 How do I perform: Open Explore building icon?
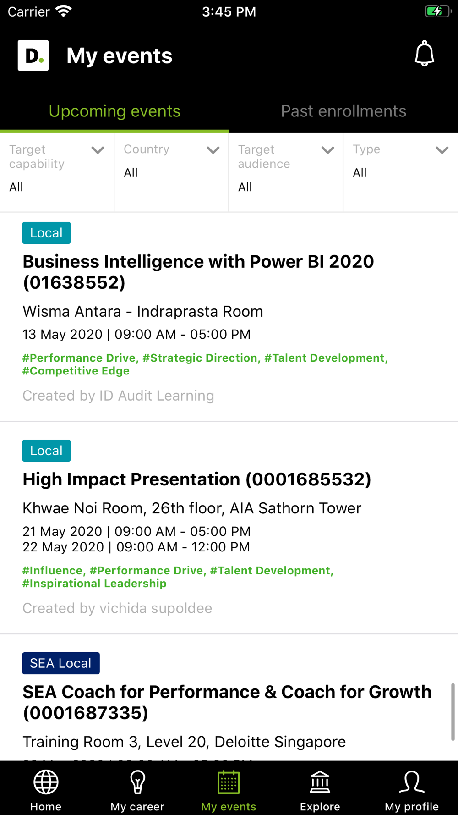click(320, 782)
